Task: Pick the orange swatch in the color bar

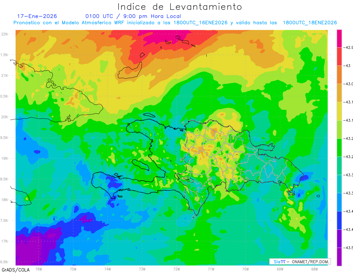Action: (x=339, y=75)
